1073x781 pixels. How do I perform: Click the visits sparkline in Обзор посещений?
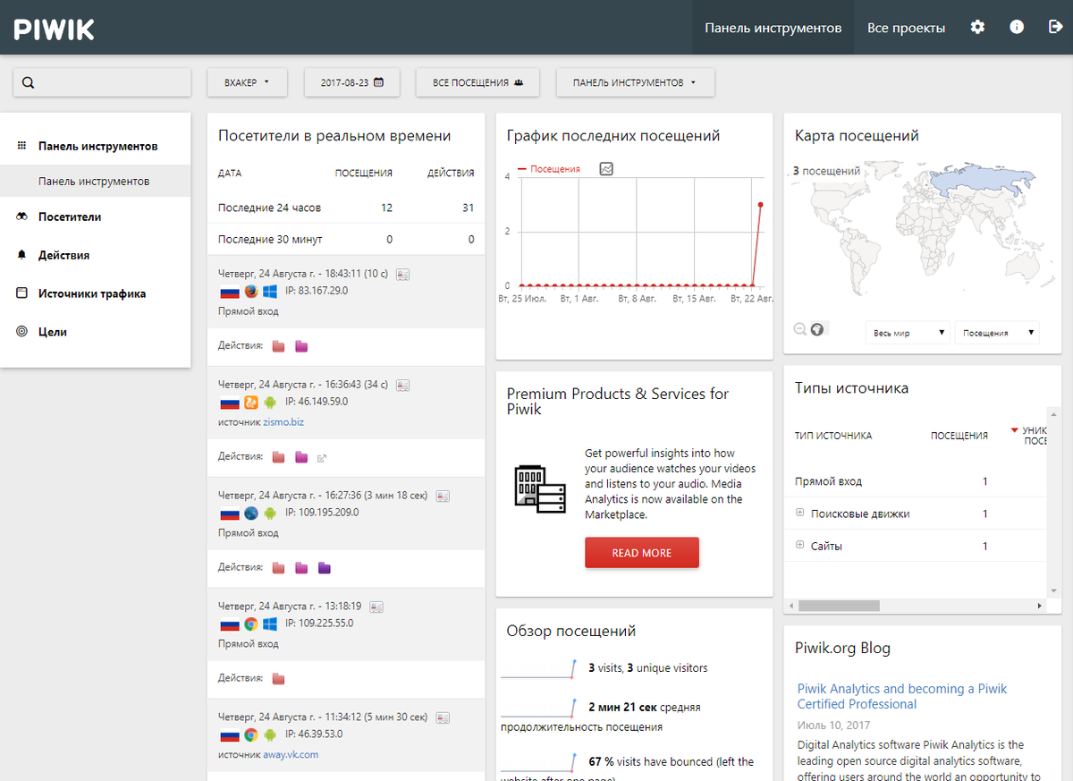click(539, 669)
